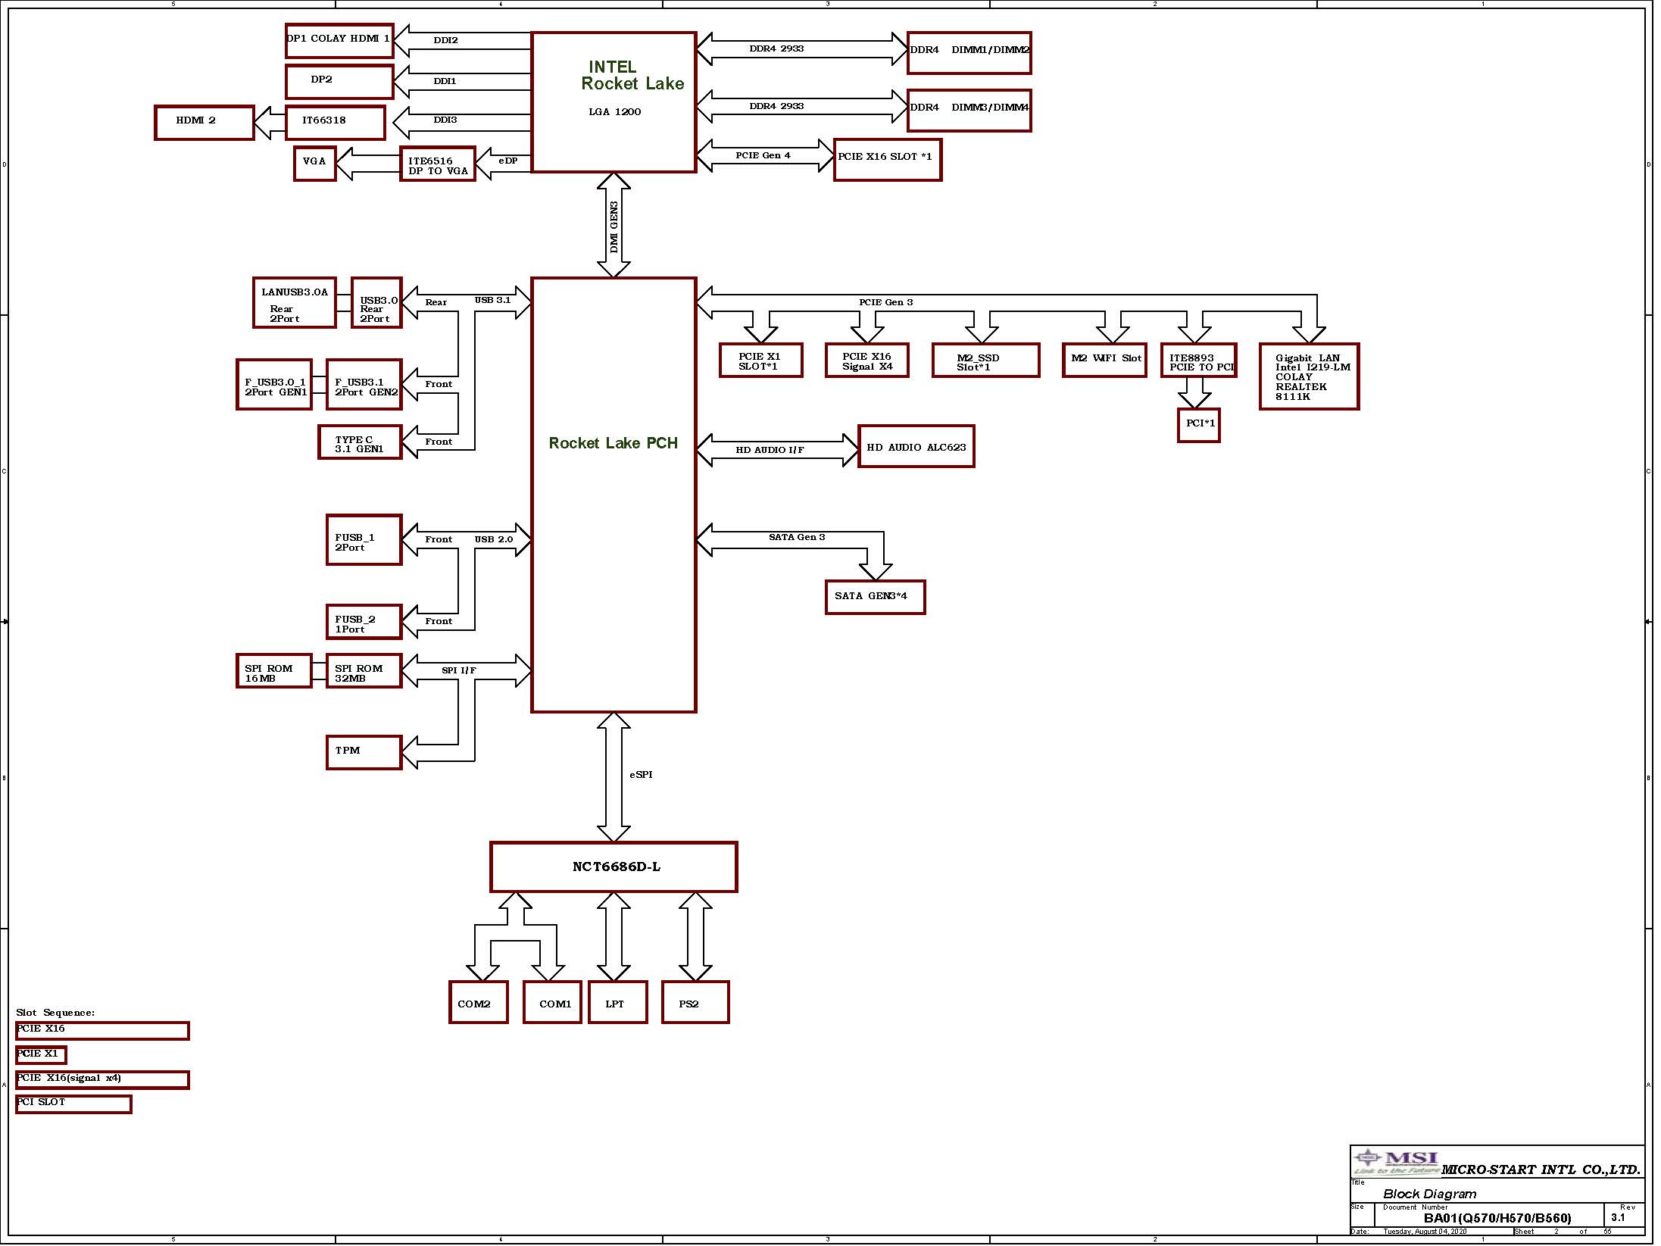Click the M2_SSD Slot*1 box

tap(985, 361)
